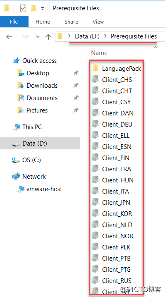
Task: Unpin Desktop using its pin icon
Action: click(76, 73)
